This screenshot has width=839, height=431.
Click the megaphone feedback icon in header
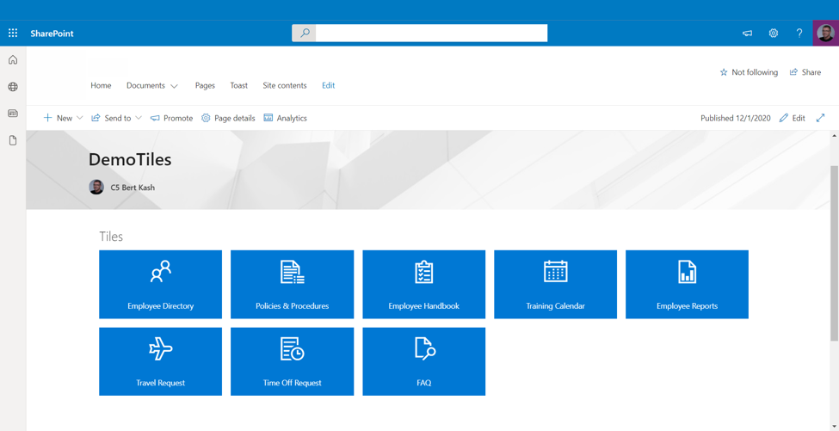[x=747, y=34]
